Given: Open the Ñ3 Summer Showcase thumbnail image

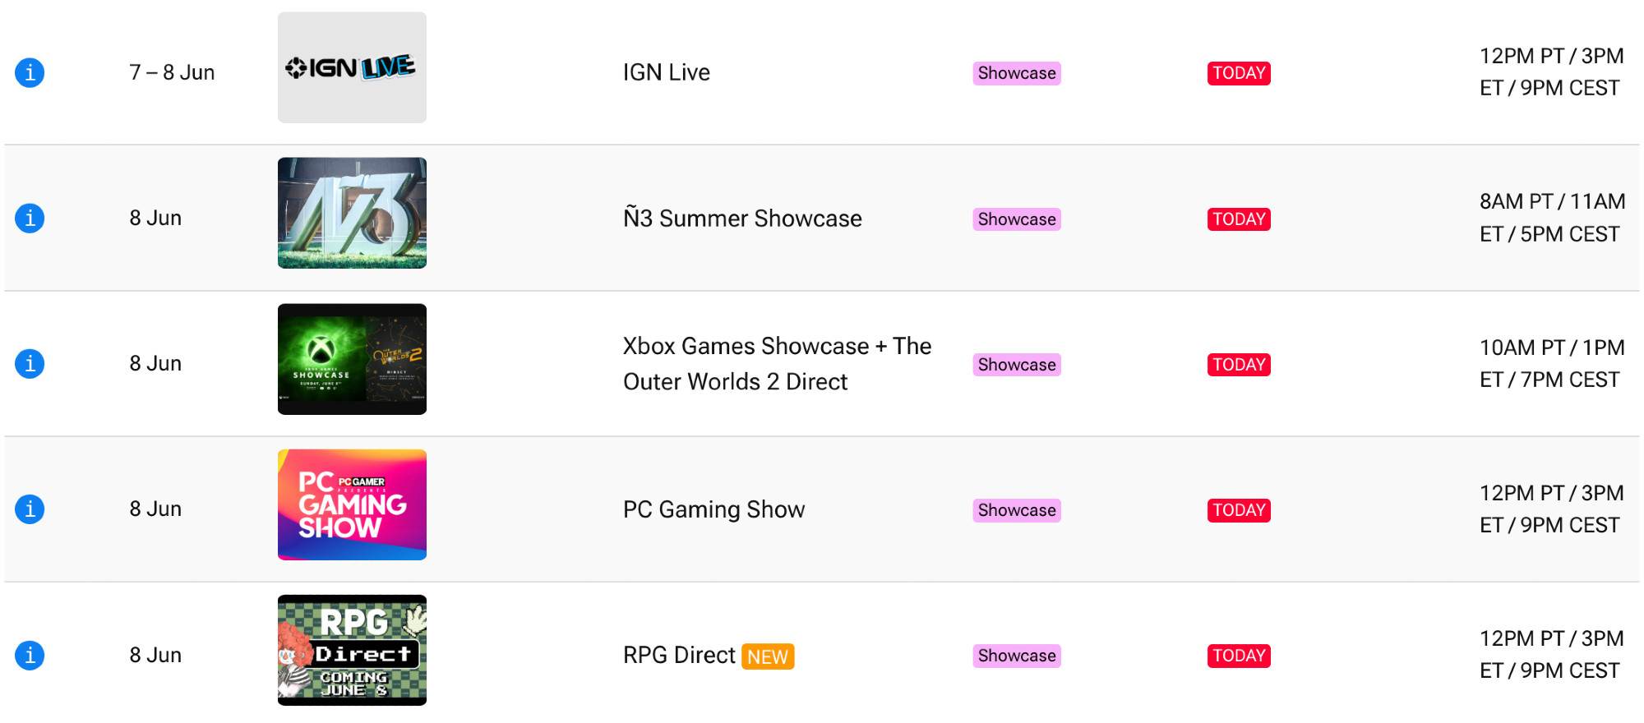Looking at the screenshot, I should pyautogui.click(x=352, y=213).
